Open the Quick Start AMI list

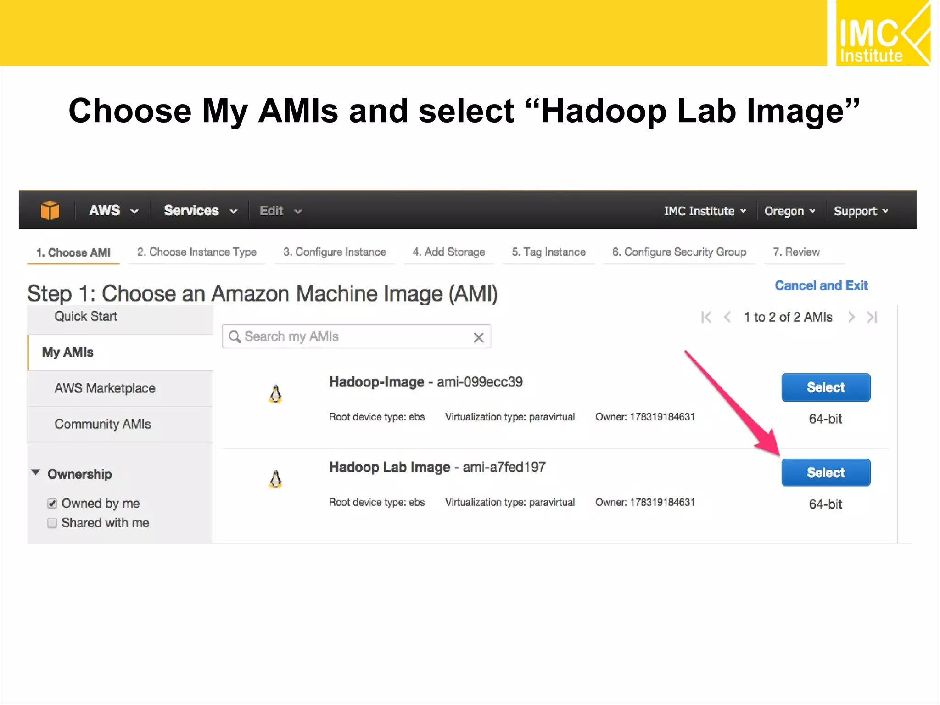(x=120, y=318)
